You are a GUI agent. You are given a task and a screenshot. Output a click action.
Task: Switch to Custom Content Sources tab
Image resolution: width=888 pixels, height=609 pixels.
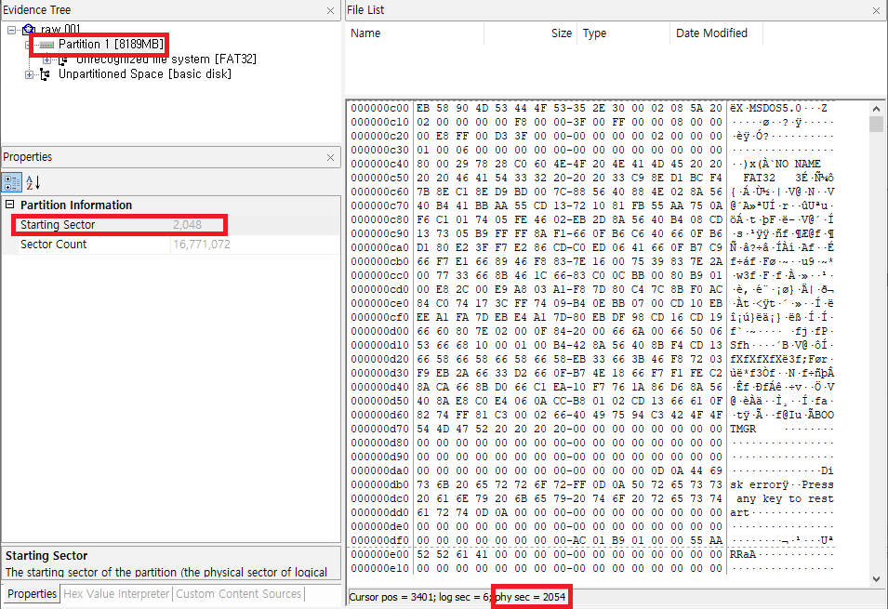tap(239, 594)
